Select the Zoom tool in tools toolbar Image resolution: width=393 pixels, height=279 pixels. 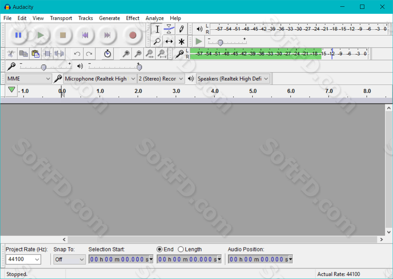click(x=157, y=41)
